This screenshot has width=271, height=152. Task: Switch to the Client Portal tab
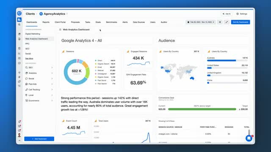[x=60, y=22]
